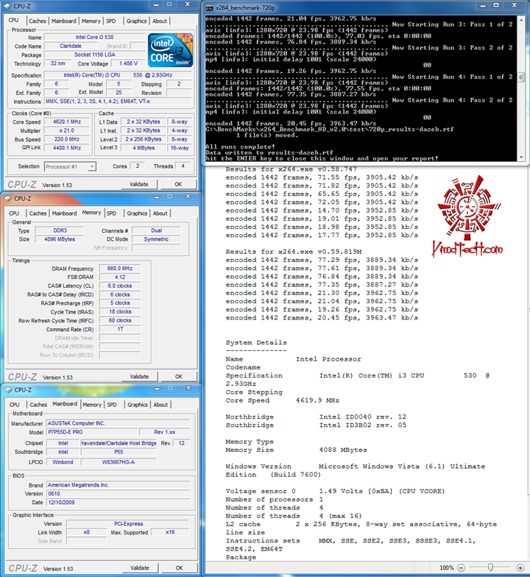Viewport: 530px width, 577px height.
Task: Open the Processor #1 selection dropdown
Action: click(91, 166)
